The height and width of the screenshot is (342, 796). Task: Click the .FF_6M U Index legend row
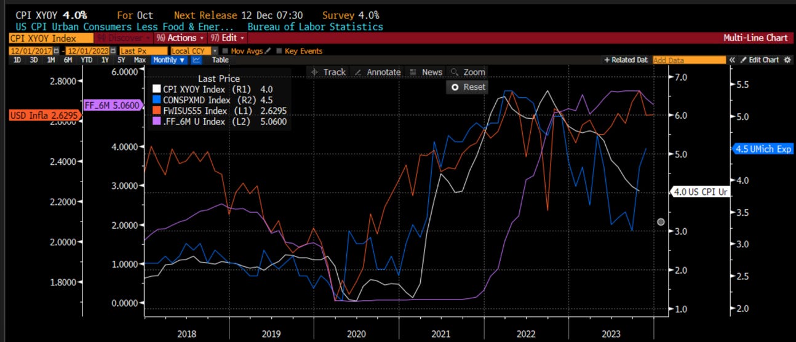(x=219, y=122)
